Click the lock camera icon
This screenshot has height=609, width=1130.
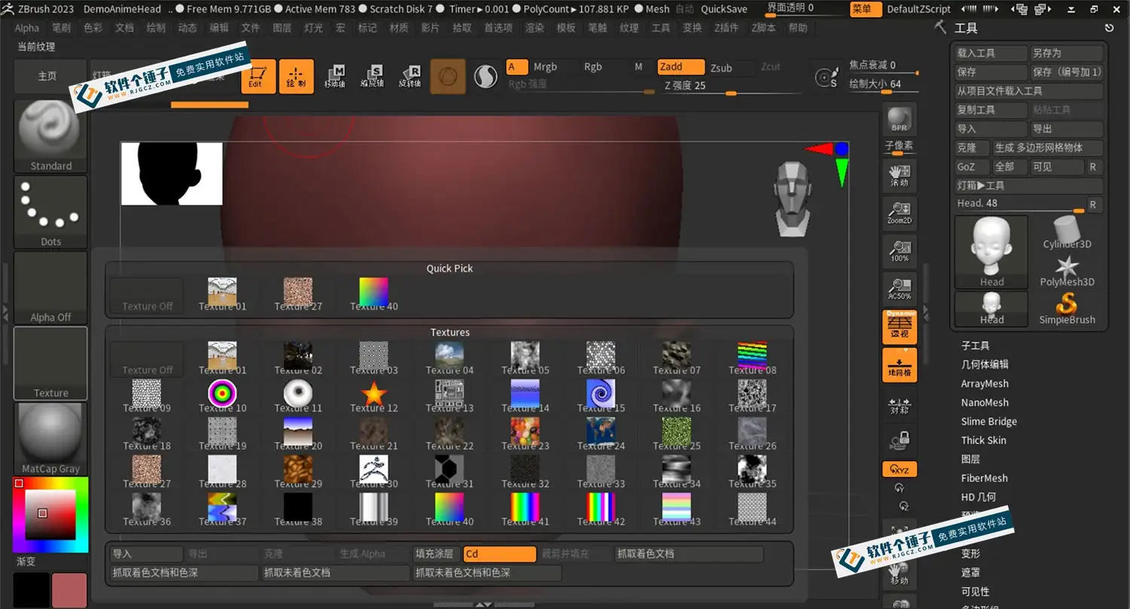click(x=899, y=440)
